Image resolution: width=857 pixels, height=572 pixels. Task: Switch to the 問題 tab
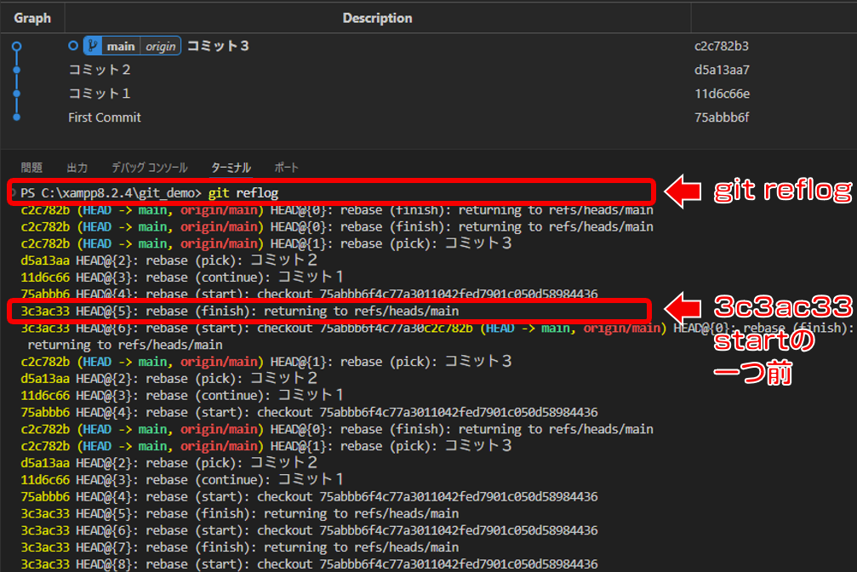click(x=31, y=168)
